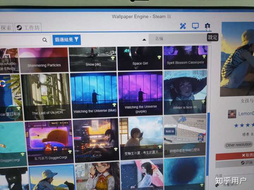Click the large wallpaper preview image

pyautogui.click(x=237, y=59)
